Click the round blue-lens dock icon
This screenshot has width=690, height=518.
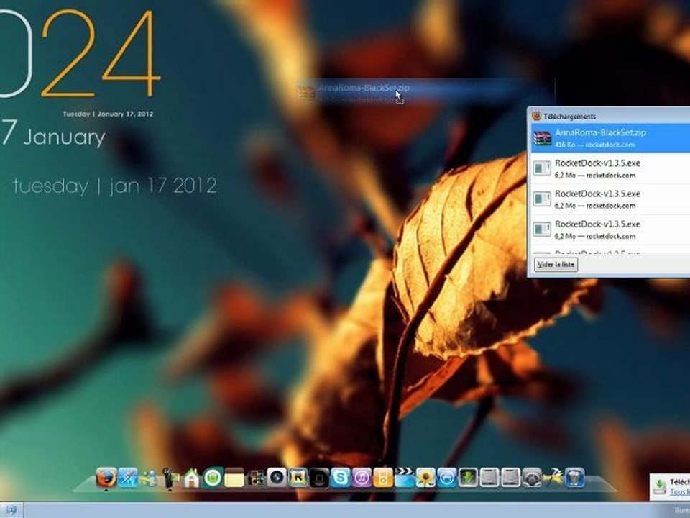(276, 478)
